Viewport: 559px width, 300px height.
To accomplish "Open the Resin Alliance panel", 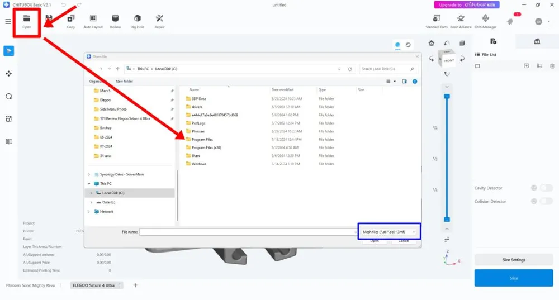I will point(461,21).
